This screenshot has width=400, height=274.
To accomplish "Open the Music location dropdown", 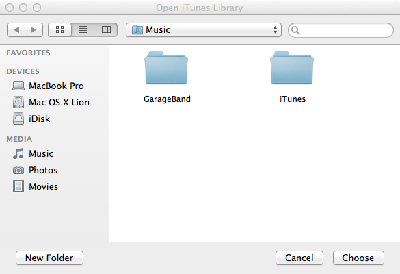I will [204, 30].
